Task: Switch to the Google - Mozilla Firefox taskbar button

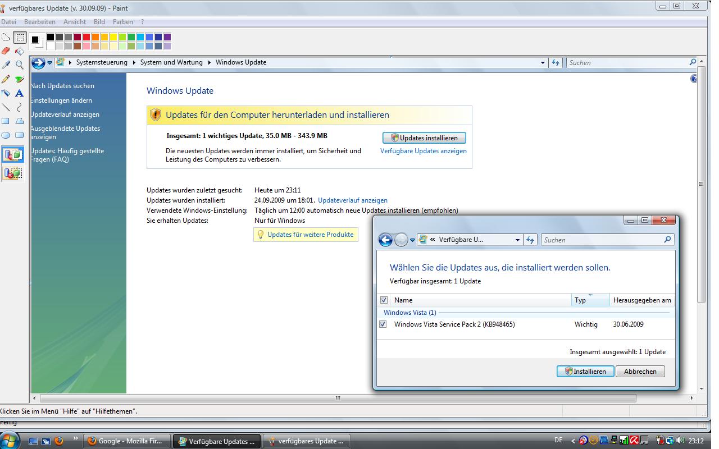Action: tap(127, 441)
